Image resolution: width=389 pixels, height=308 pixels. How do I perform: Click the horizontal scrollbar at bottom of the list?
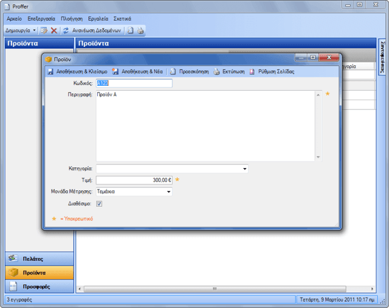(x=215, y=289)
